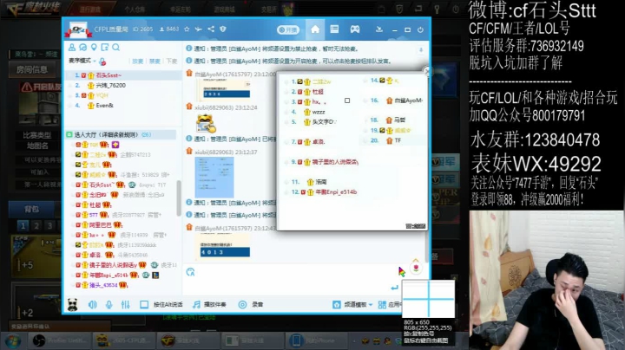Open the 4013 image in chat

point(225,248)
